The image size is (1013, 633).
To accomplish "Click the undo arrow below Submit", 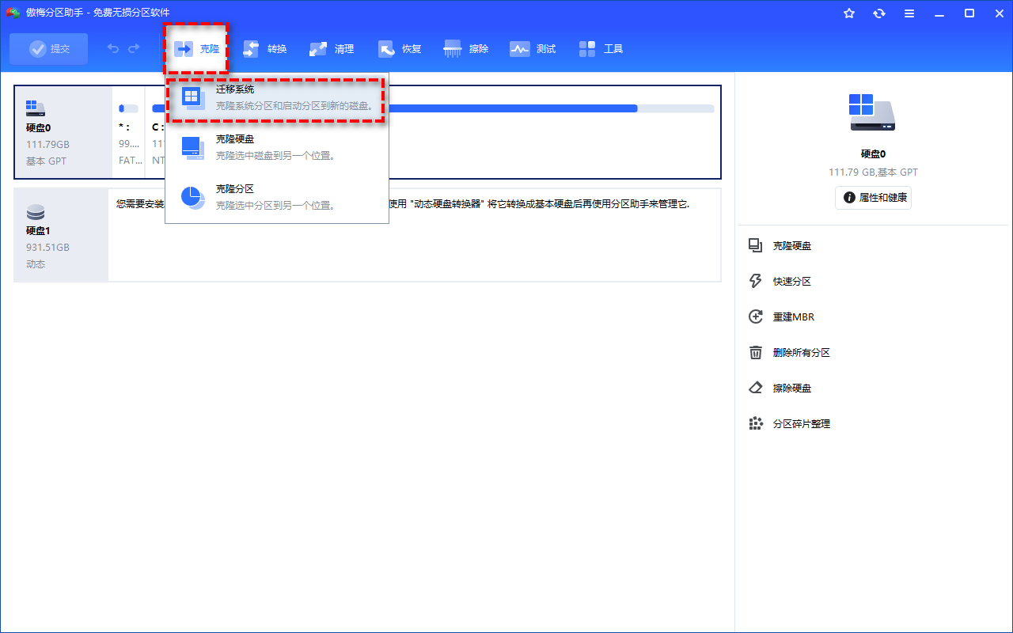I will point(112,47).
